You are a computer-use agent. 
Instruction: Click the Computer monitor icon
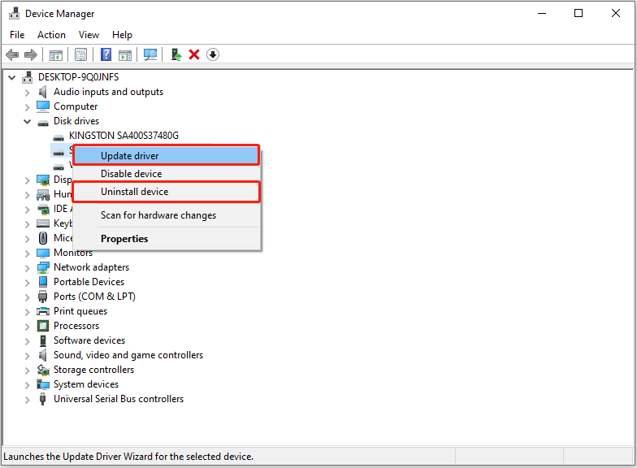click(x=43, y=106)
